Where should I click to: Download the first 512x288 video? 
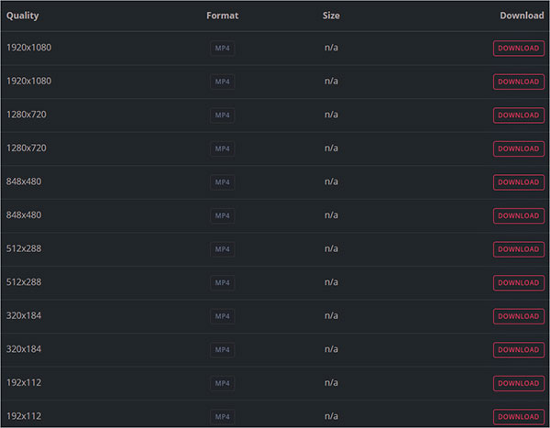(518, 249)
